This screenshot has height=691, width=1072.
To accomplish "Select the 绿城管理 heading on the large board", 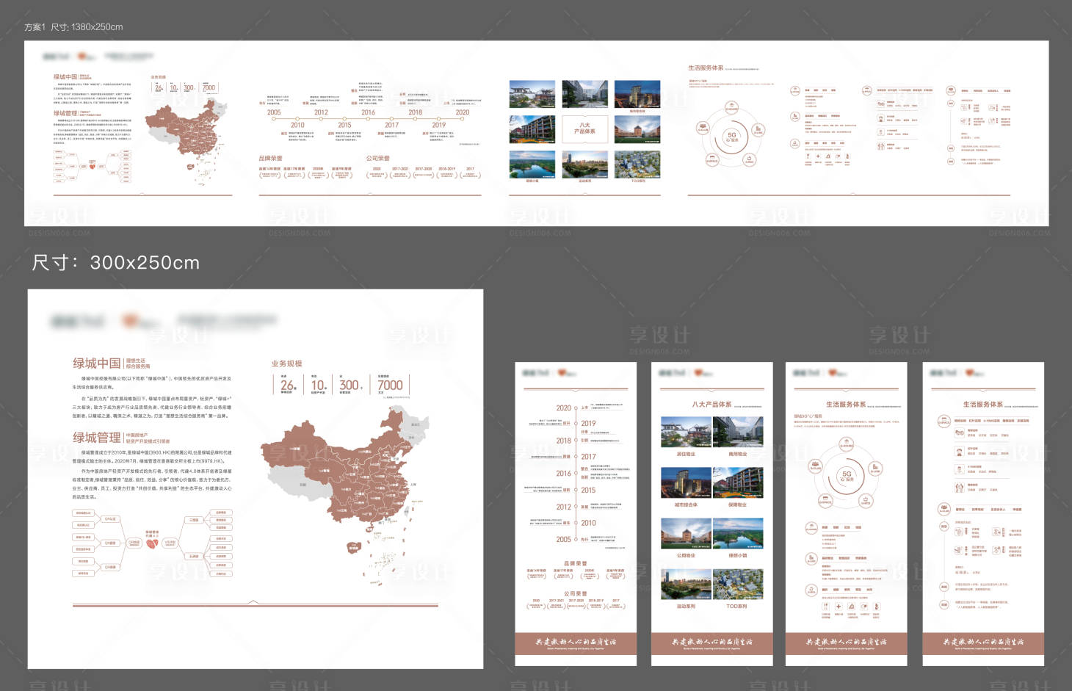I will pos(96,438).
